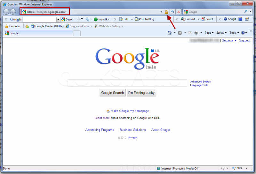This screenshot has width=256, height=174.
Task: Click the security lock icon in address bar
Action: pos(166,12)
